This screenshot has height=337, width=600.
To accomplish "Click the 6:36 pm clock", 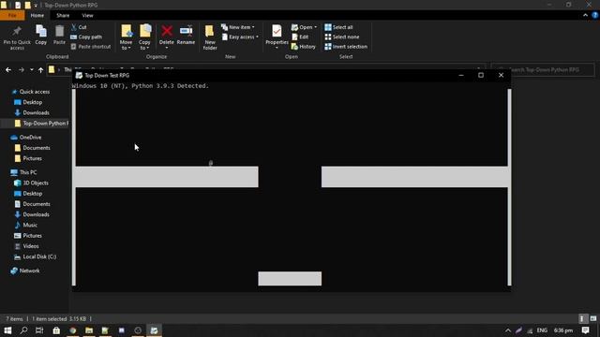I will [563, 330].
